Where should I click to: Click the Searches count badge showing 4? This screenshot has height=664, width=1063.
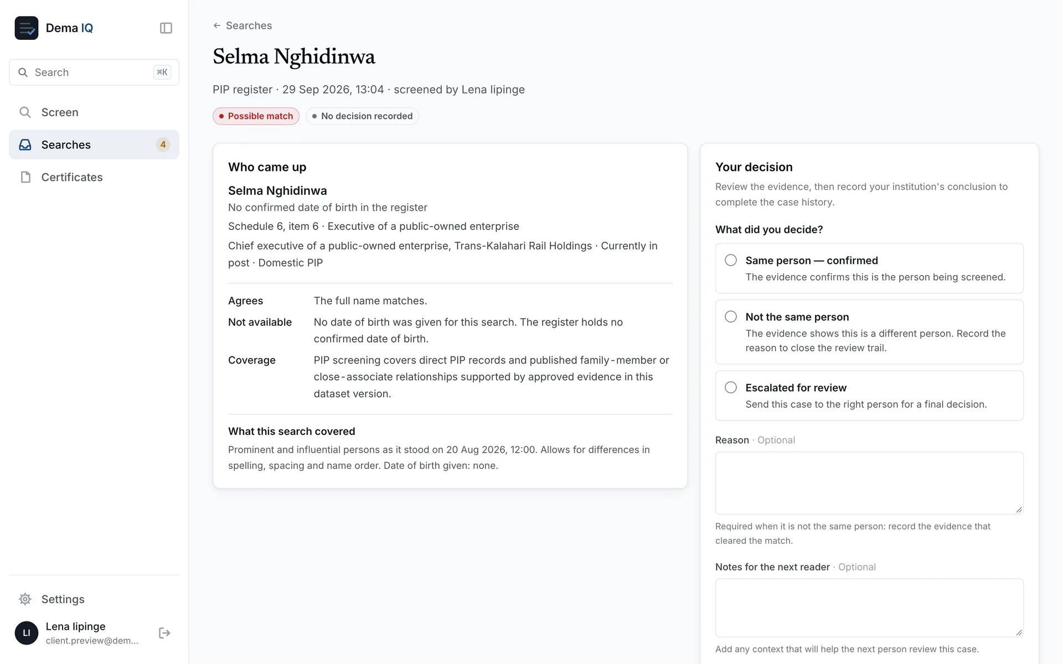(x=163, y=145)
